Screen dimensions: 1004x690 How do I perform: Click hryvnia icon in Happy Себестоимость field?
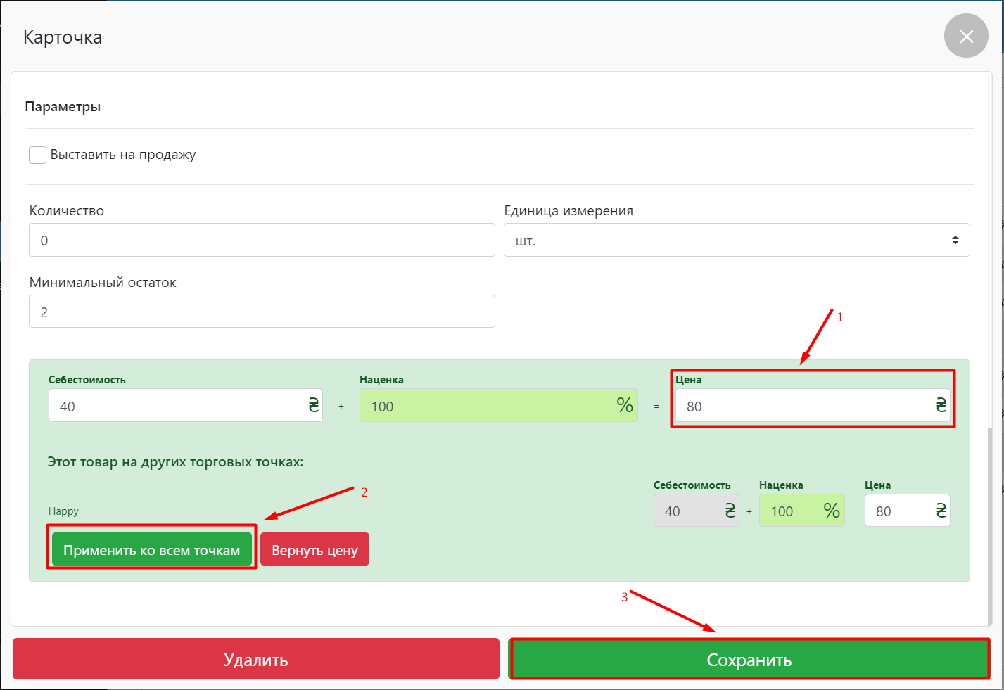point(730,511)
